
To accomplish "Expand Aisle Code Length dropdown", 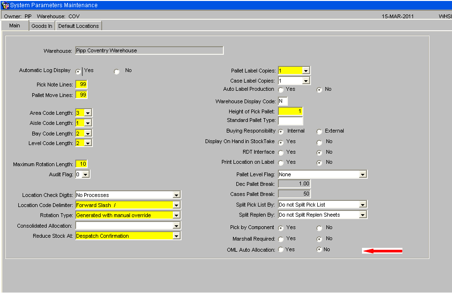I will [x=88, y=123].
